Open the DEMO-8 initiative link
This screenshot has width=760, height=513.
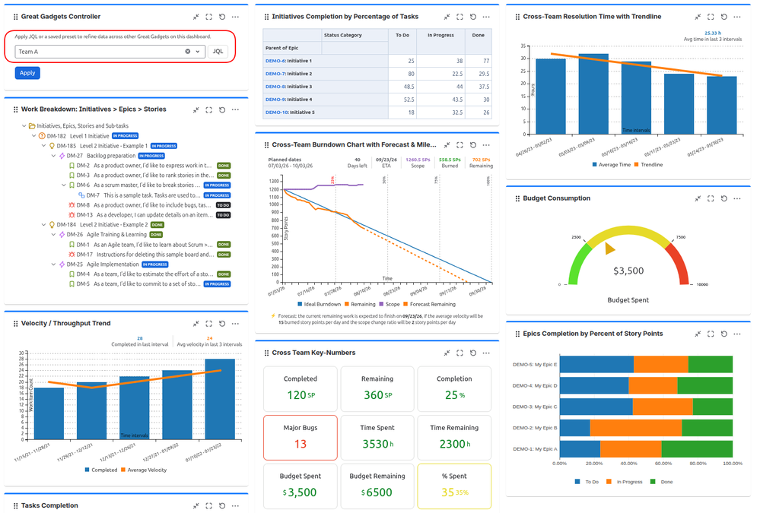point(275,87)
